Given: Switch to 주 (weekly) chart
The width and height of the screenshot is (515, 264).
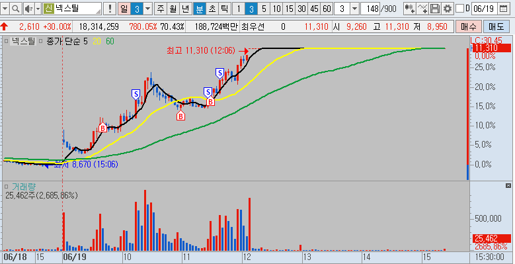Looking at the screenshot, I should tap(160, 9).
